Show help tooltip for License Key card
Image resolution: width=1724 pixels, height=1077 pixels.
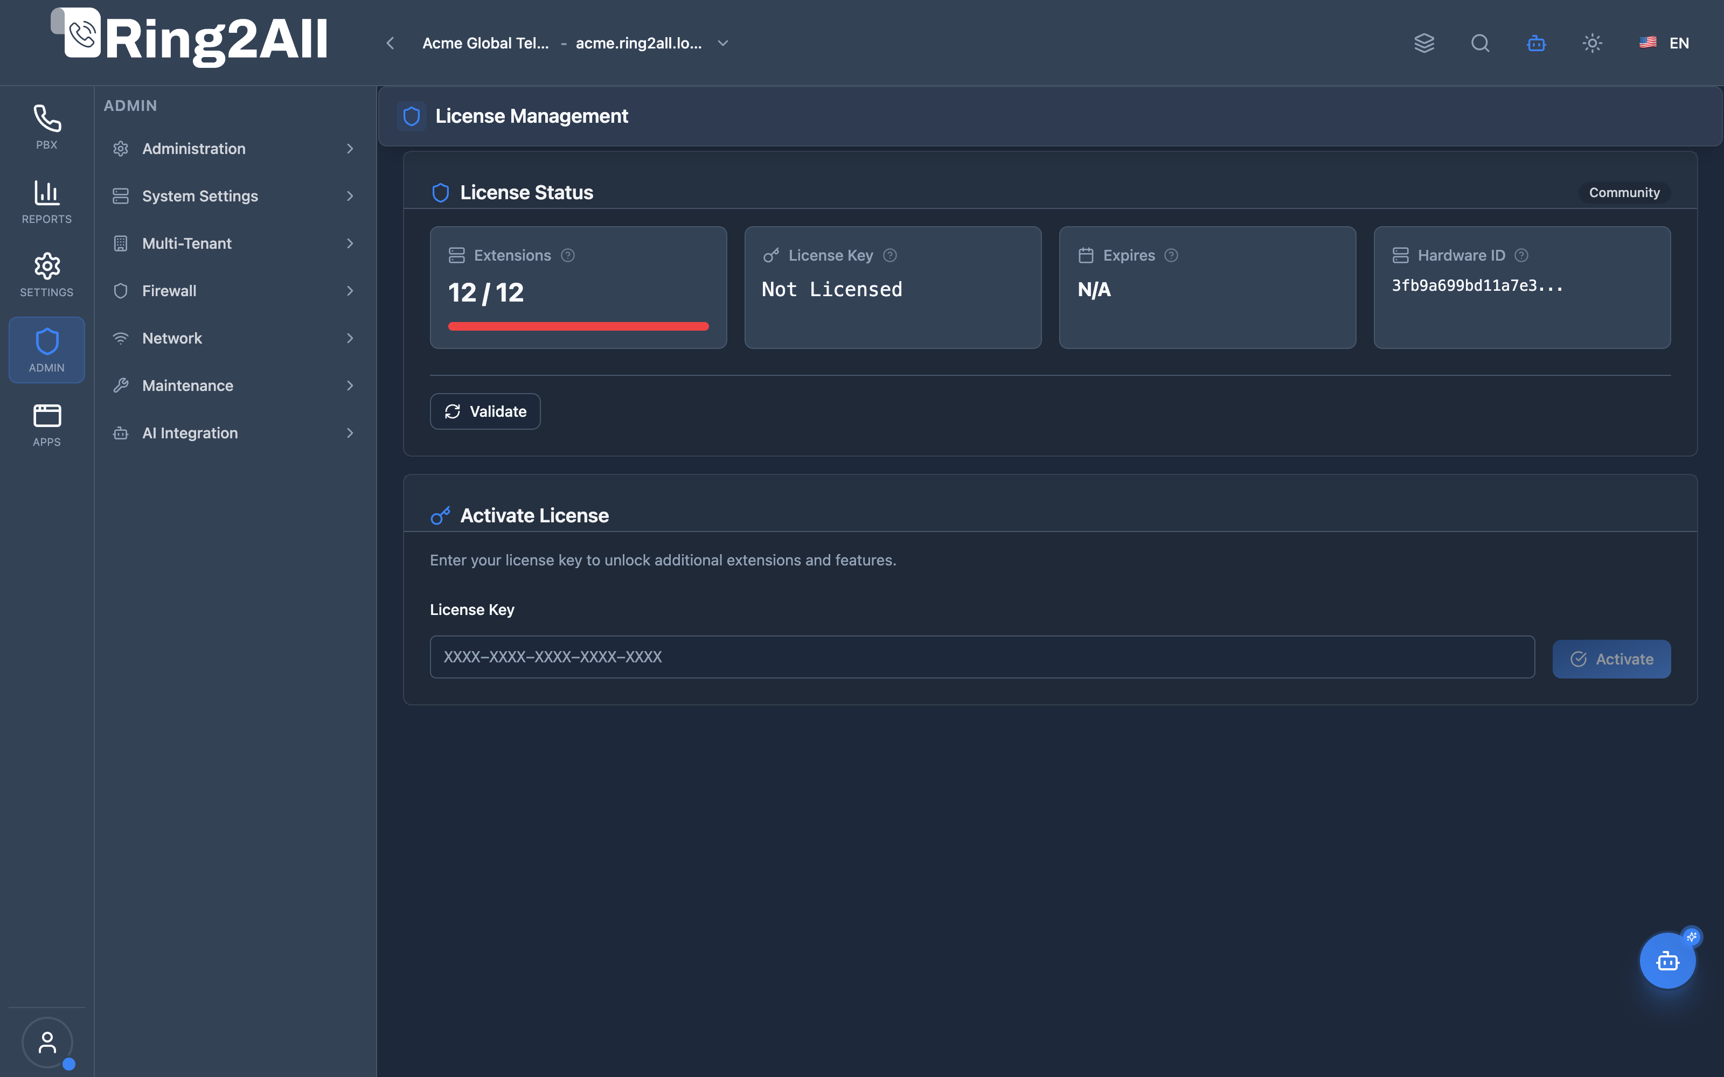pyautogui.click(x=890, y=255)
